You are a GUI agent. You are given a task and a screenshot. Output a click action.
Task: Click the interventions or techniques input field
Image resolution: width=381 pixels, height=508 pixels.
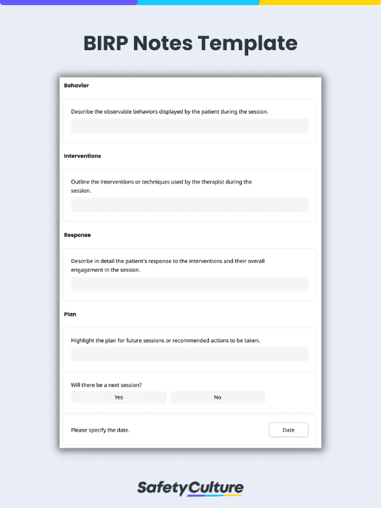tap(189, 204)
